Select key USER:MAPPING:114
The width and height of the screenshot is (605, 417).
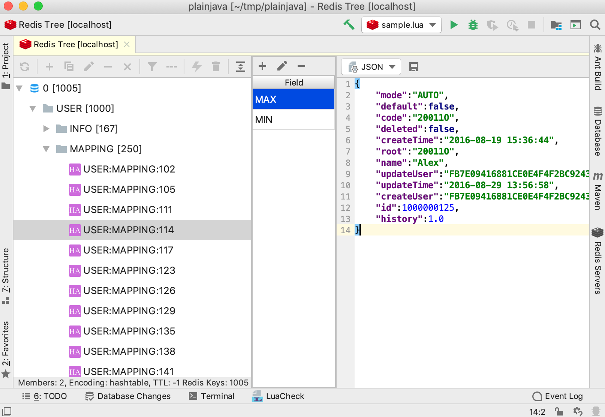click(129, 230)
